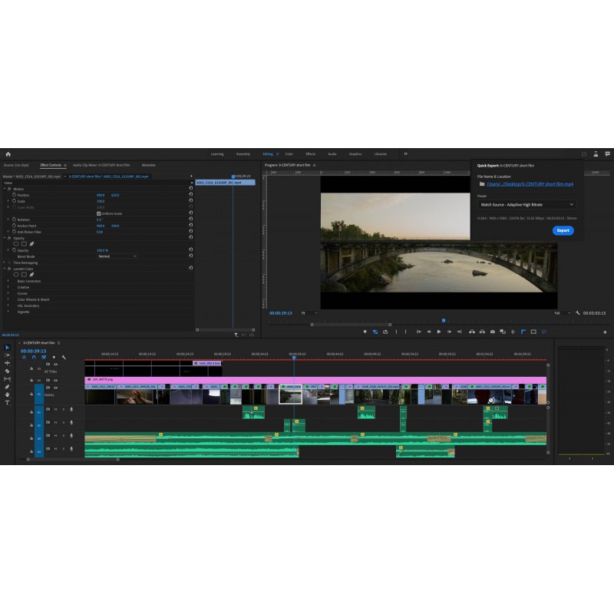Click the Export Frame camera icon
The width and height of the screenshot is (614, 614).
pos(492,332)
